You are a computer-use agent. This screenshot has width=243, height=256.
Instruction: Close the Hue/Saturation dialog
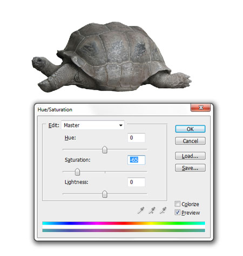pos(200,107)
